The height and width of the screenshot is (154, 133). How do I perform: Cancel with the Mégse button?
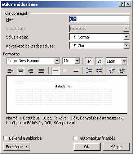(x=116, y=147)
